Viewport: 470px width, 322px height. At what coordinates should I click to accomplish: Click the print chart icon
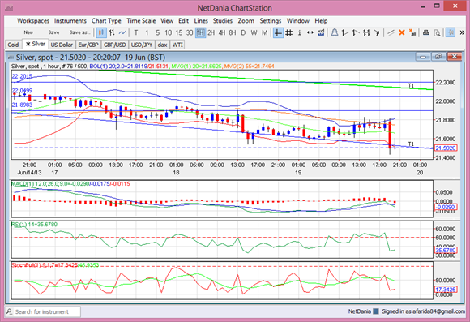[x=426, y=32]
